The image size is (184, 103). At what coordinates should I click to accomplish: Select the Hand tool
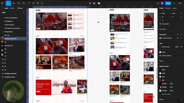[38, 3]
